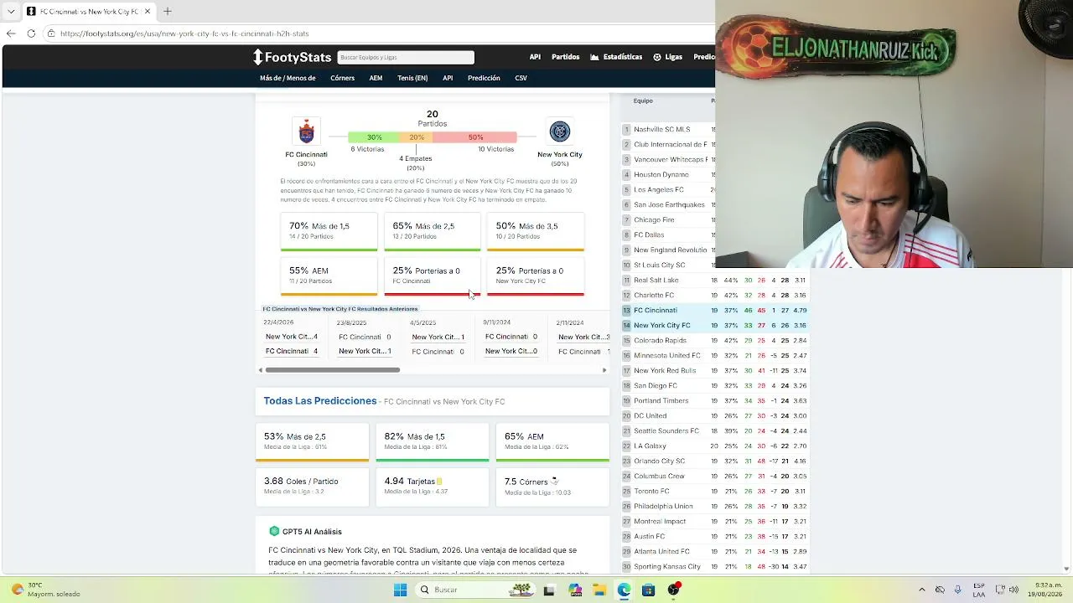Open the Windows Start menu
This screenshot has width=1073, height=603.
click(x=400, y=590)
